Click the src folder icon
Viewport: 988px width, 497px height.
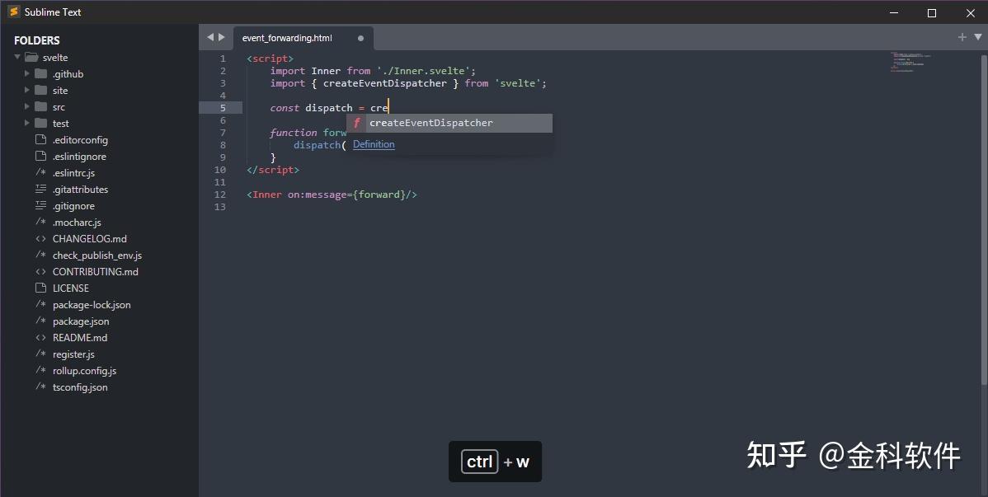(x=41, y=106)
